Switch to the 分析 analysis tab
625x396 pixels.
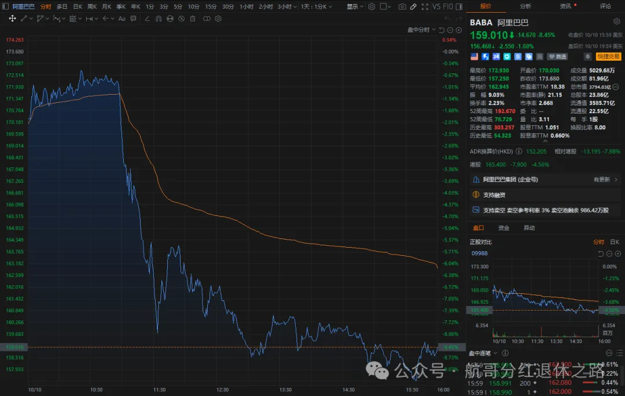(x=525, y=6)
